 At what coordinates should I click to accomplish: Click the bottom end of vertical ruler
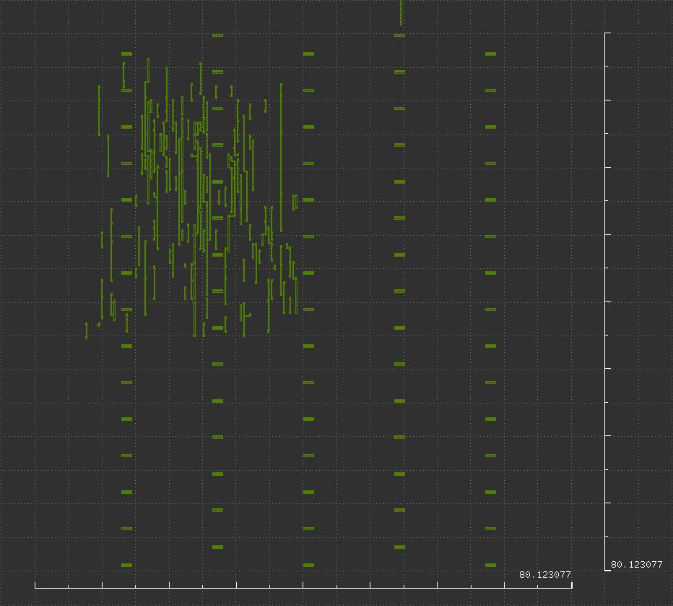(607, 570)
